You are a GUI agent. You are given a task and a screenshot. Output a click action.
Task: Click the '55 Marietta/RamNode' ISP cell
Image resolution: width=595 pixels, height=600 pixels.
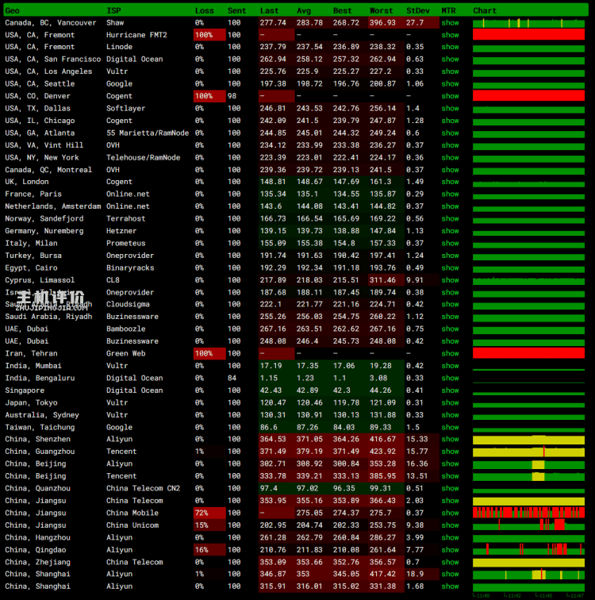tap(148, 133)
